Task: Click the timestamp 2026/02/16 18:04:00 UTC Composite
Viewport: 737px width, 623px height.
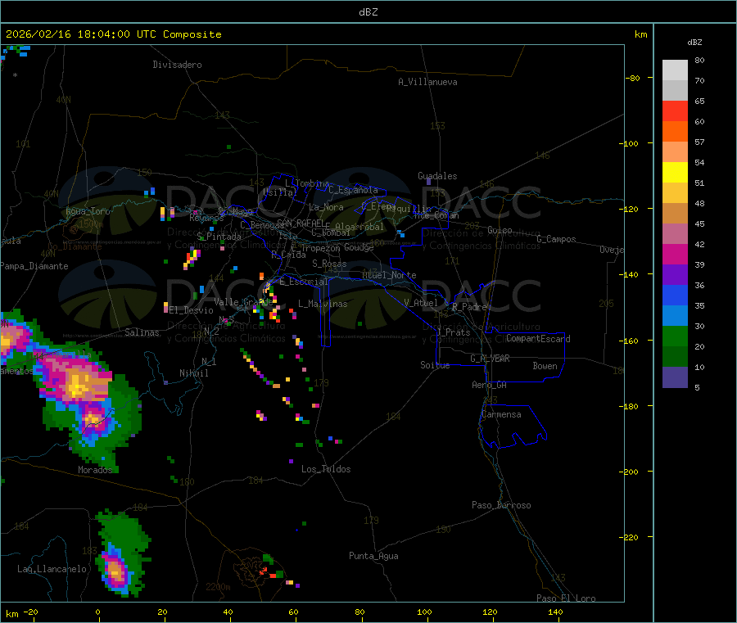Action: coord(113,34)
